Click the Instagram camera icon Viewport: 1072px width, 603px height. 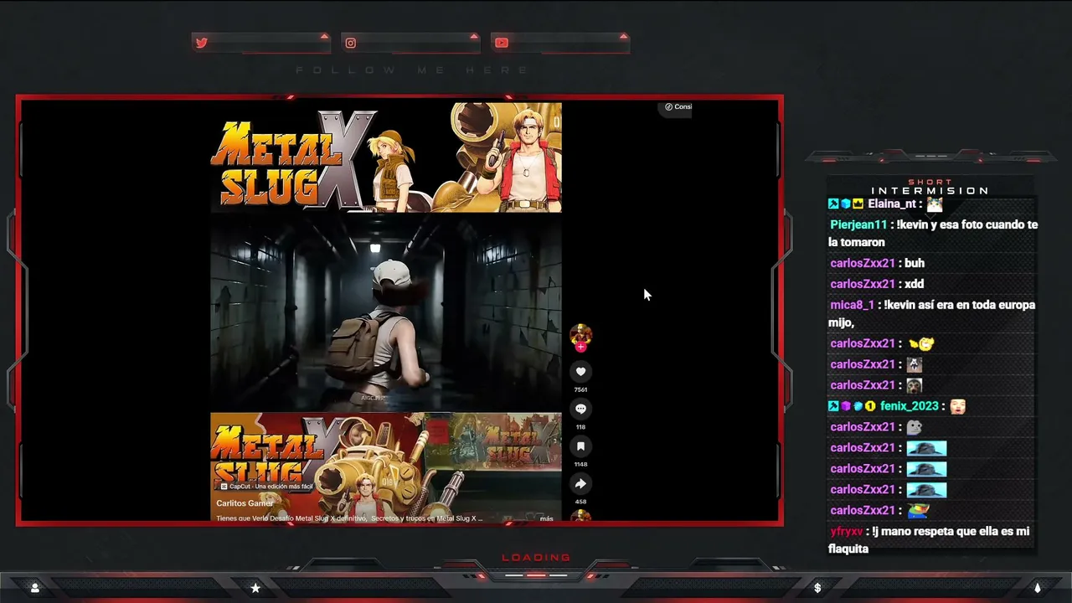(351, 43)
